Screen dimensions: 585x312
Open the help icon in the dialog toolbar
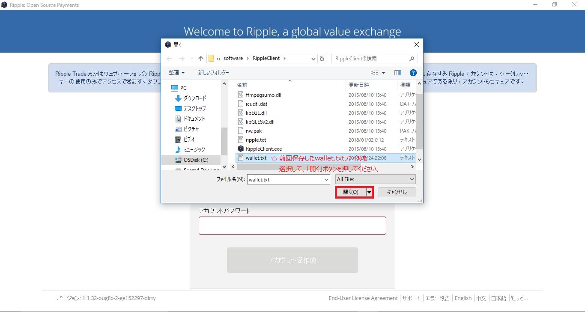click(412, 72)
